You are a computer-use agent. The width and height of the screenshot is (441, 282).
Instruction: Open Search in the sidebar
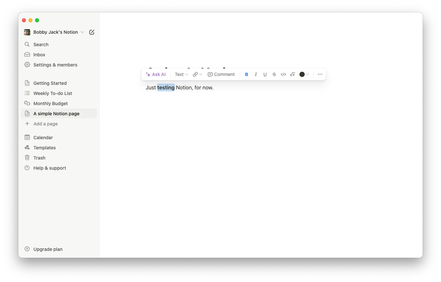[x=59, y=45]
